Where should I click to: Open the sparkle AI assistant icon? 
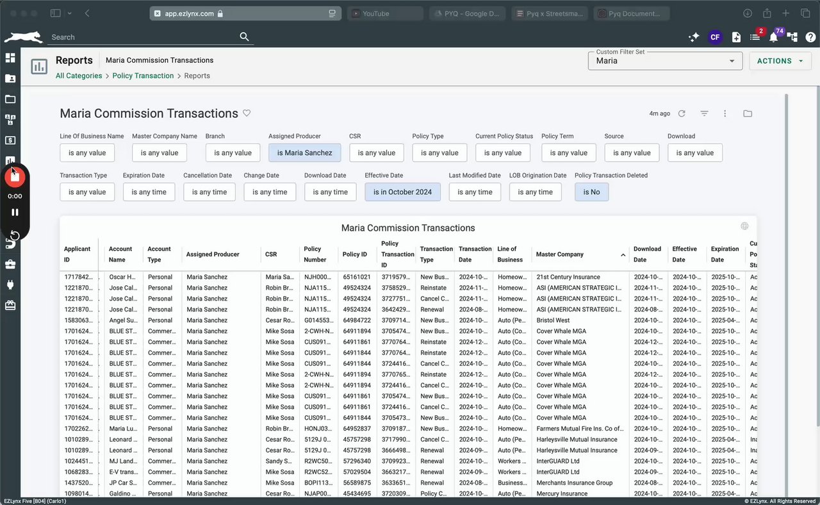[x=694, y=37]
